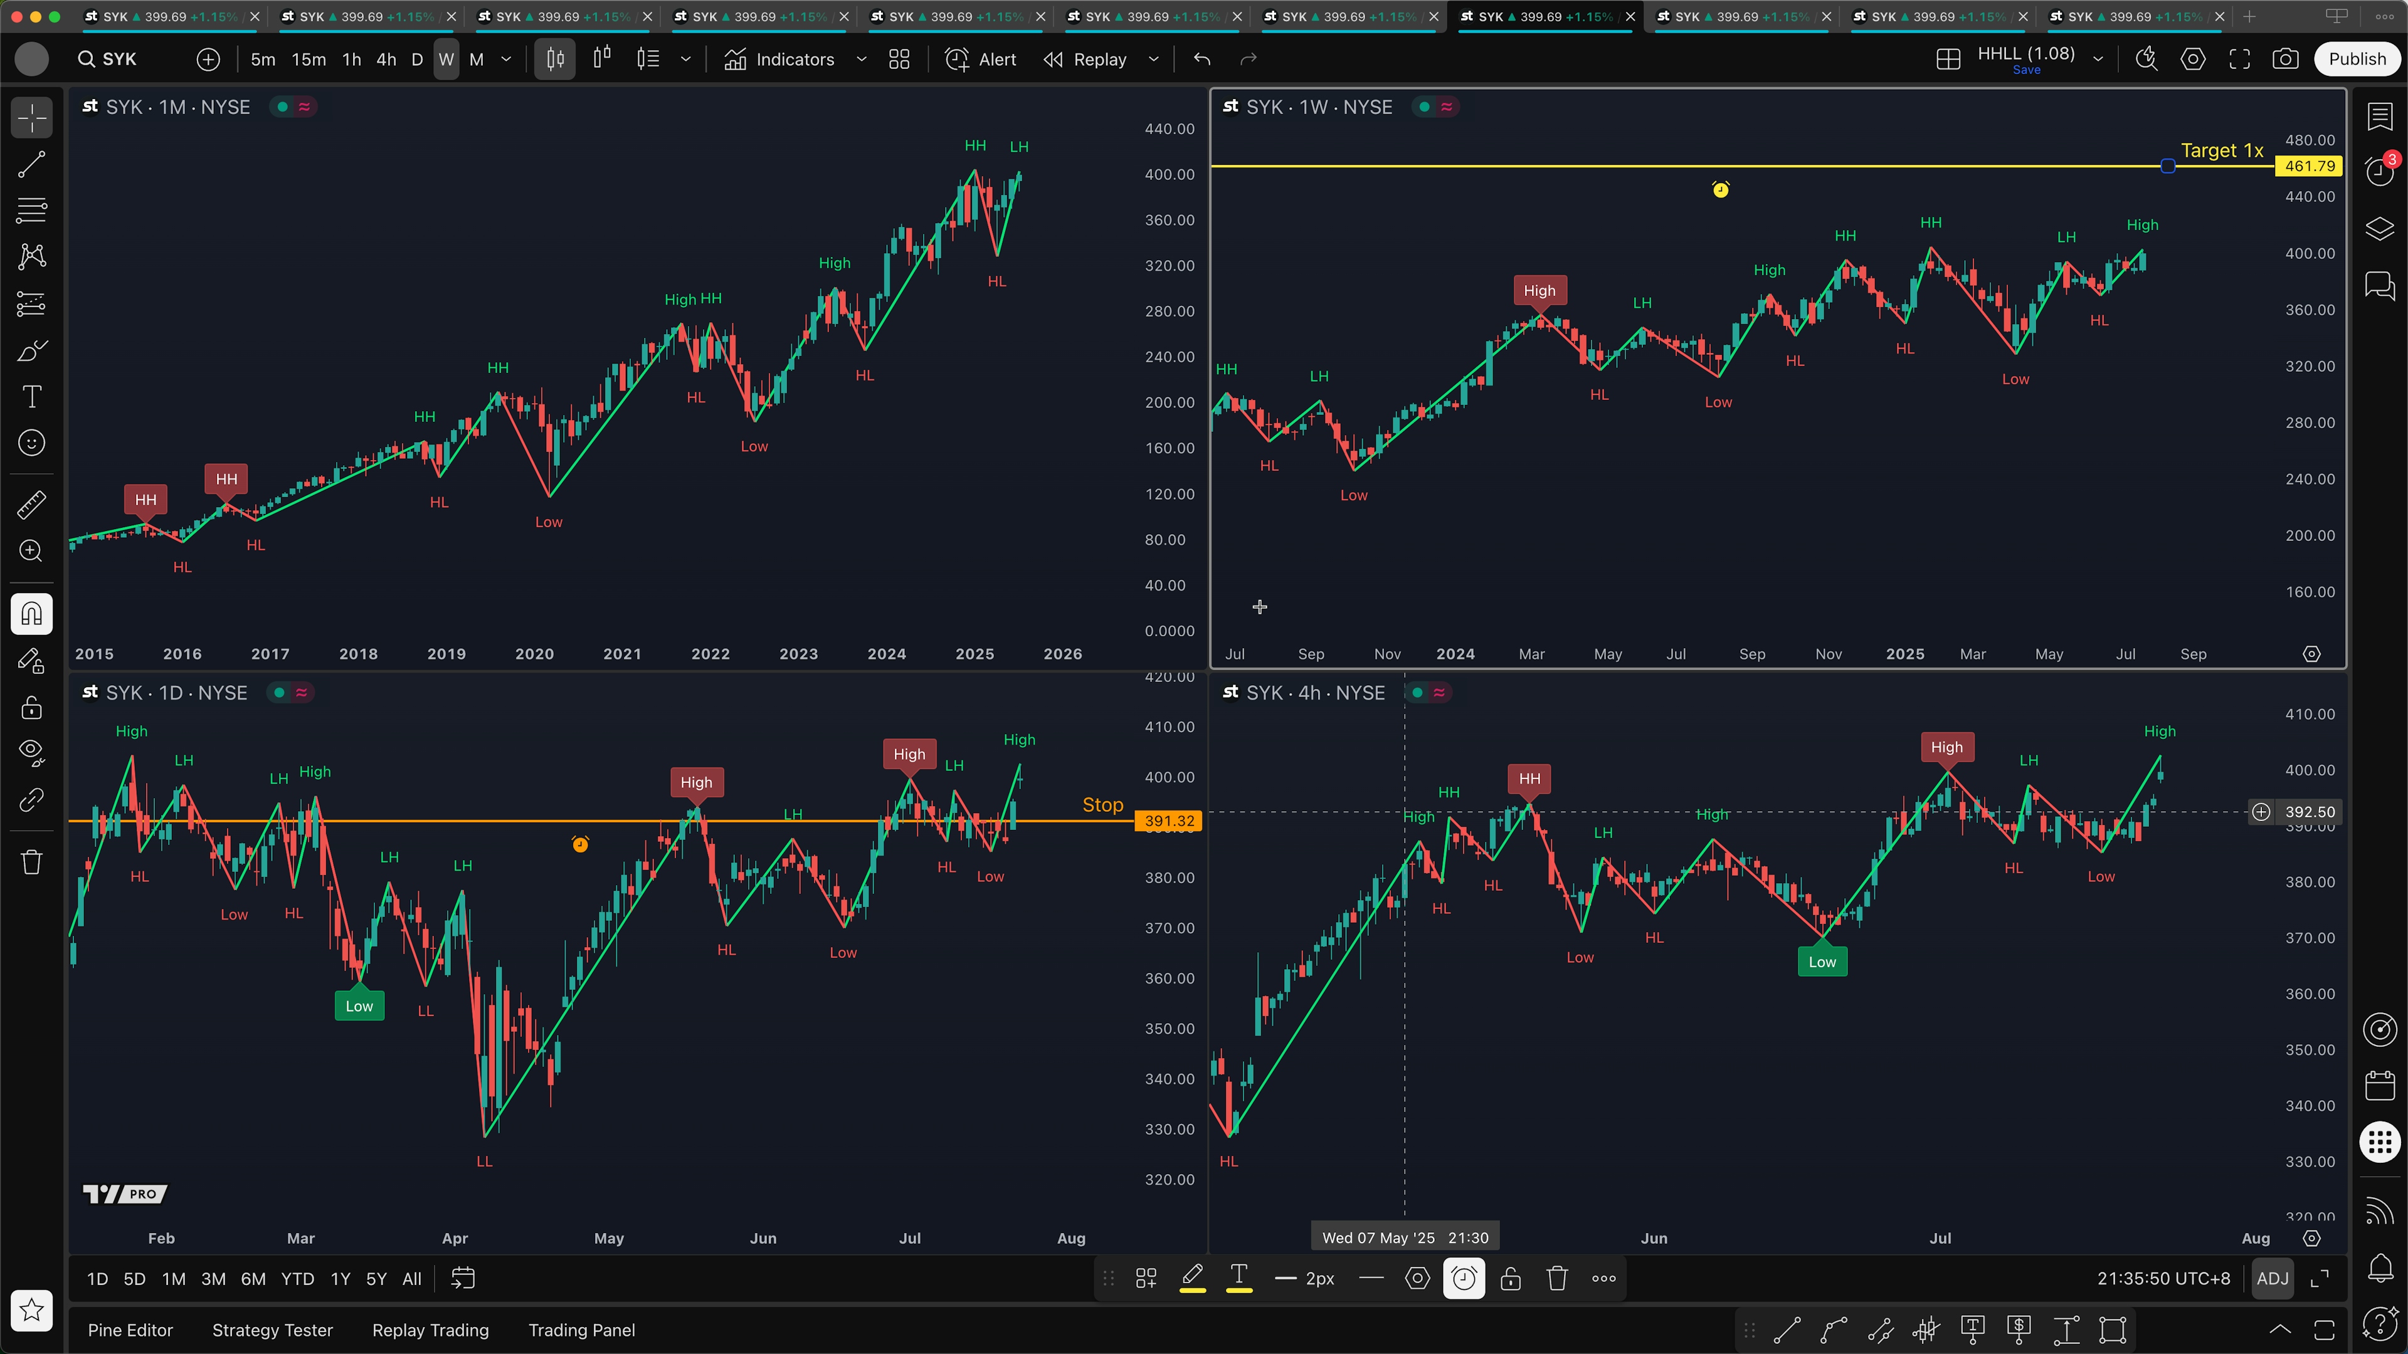Remove objects with the trash icon in left toolbar

tap(32, 861)
